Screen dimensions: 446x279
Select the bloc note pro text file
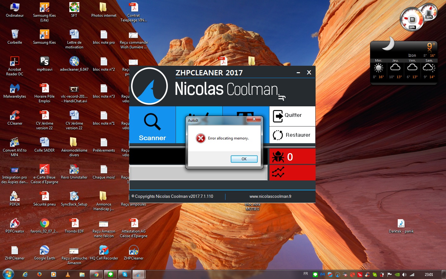104,37
